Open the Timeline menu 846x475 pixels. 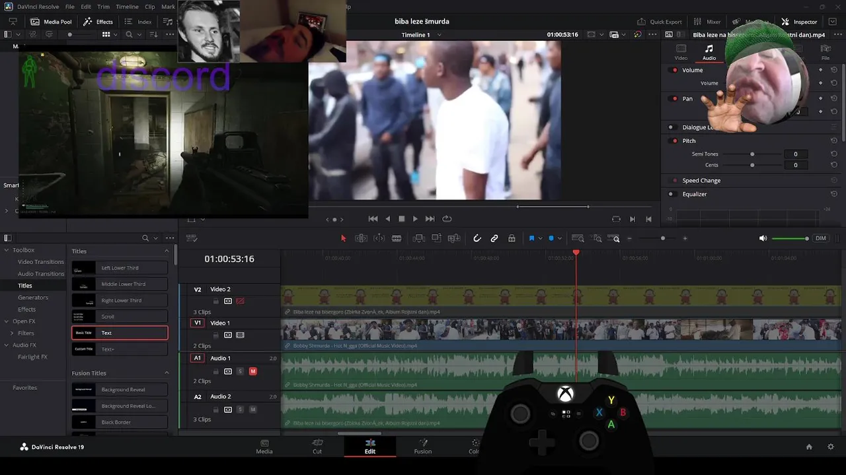click(x=127, y=7)
